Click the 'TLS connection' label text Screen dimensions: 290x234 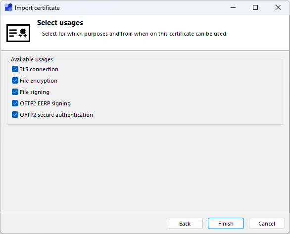(39, 69)
